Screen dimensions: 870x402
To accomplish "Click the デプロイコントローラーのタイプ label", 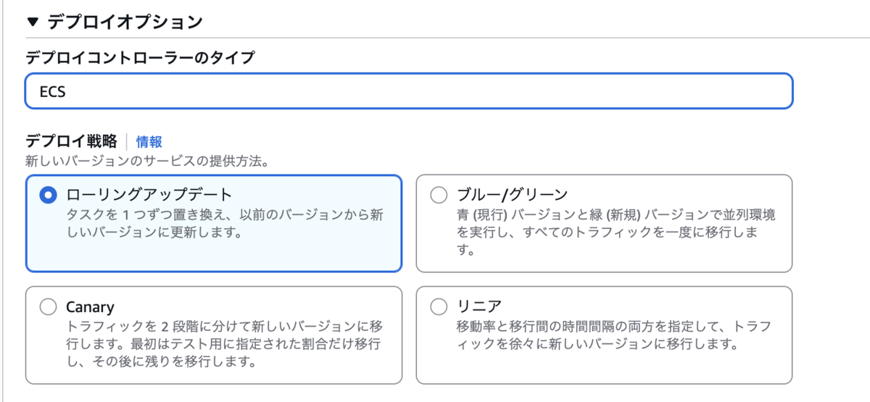I will (140, 58).
